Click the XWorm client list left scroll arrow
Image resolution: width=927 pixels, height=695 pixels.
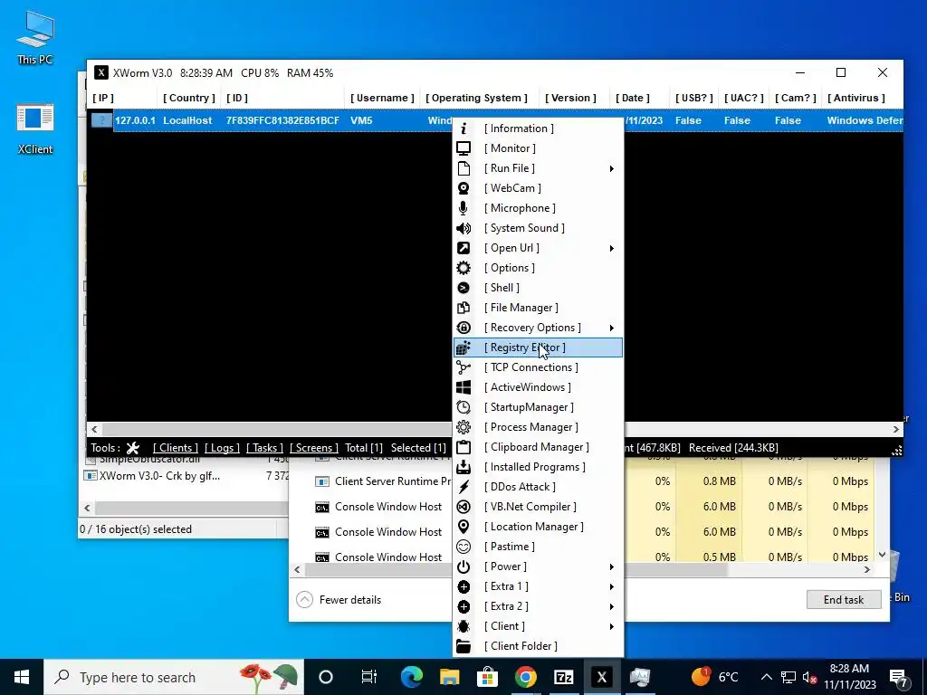tap(94, 429)
